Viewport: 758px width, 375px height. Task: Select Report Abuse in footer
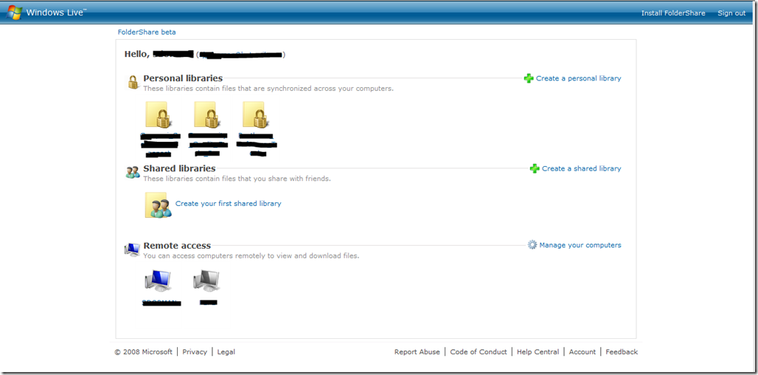417,352
